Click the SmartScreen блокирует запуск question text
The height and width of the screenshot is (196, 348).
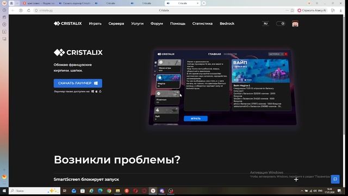(x=86, y=179)
